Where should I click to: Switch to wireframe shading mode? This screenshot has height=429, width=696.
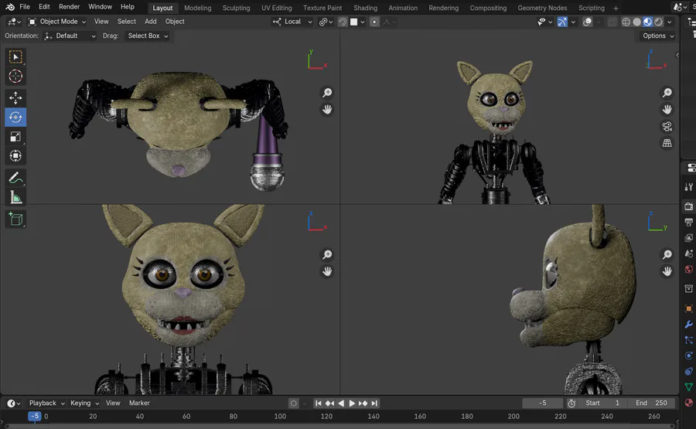[626, 22]
